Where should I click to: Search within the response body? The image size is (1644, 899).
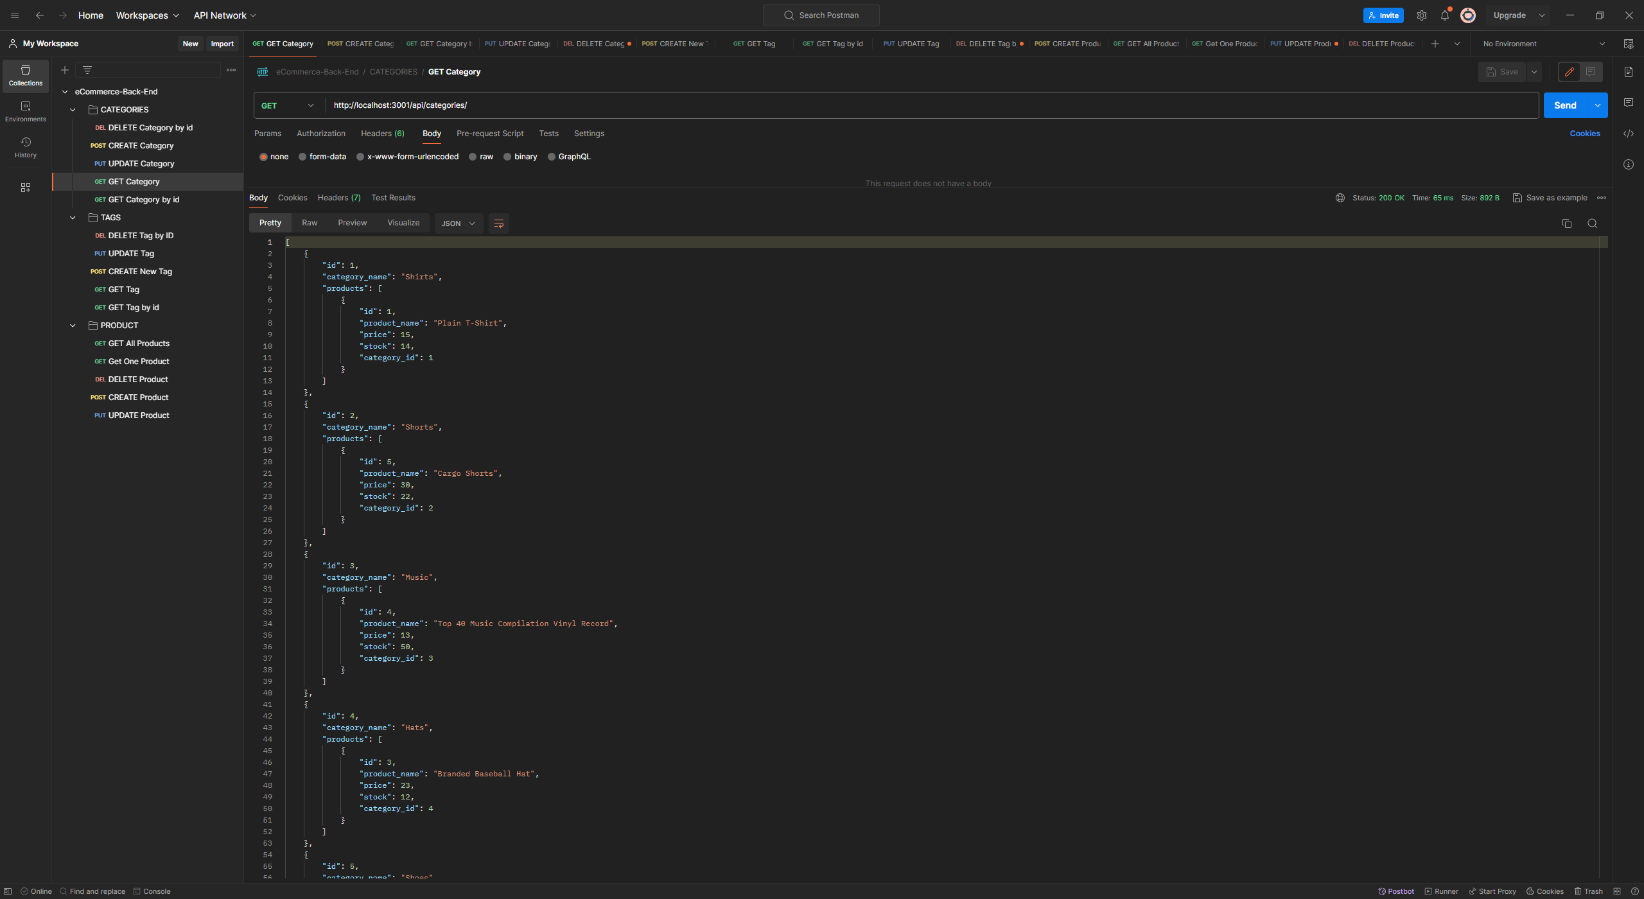pyautogui.click(x=1593, y=223)
